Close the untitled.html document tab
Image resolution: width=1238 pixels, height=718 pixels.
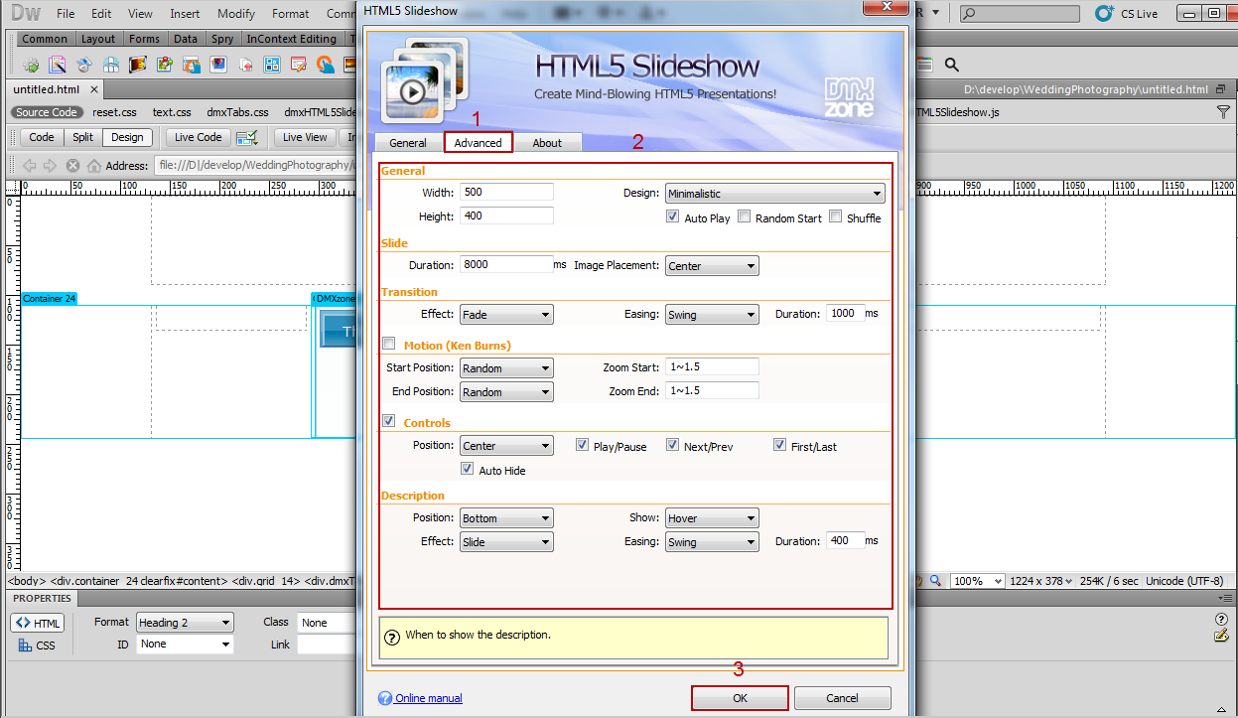click(96, 89)
